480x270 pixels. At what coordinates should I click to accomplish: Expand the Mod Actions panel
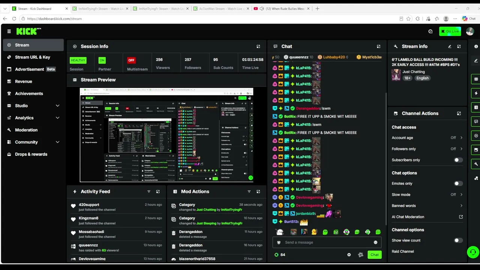coord(258,192)
